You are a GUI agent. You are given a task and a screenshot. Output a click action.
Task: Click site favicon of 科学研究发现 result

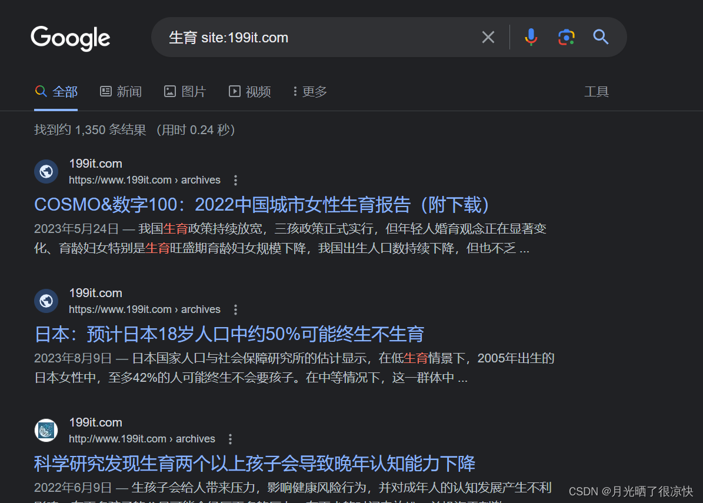pyautogui.click(x=46, y=431)
